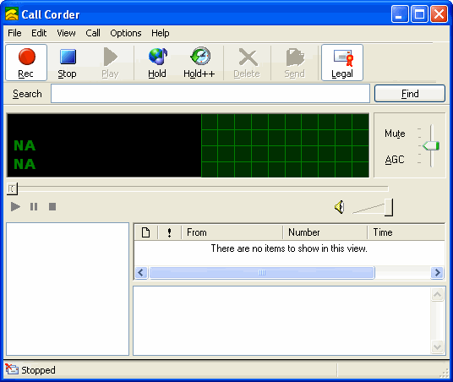Click the Search label
Viewport: 453px width, 382px height.
27,94
